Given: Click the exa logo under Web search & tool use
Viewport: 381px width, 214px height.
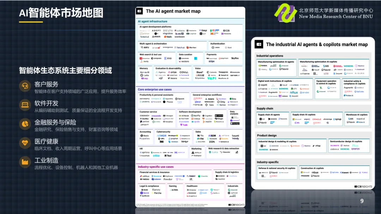Looking at the screenshot, I should pyautogui.click(x=168, y=58).
